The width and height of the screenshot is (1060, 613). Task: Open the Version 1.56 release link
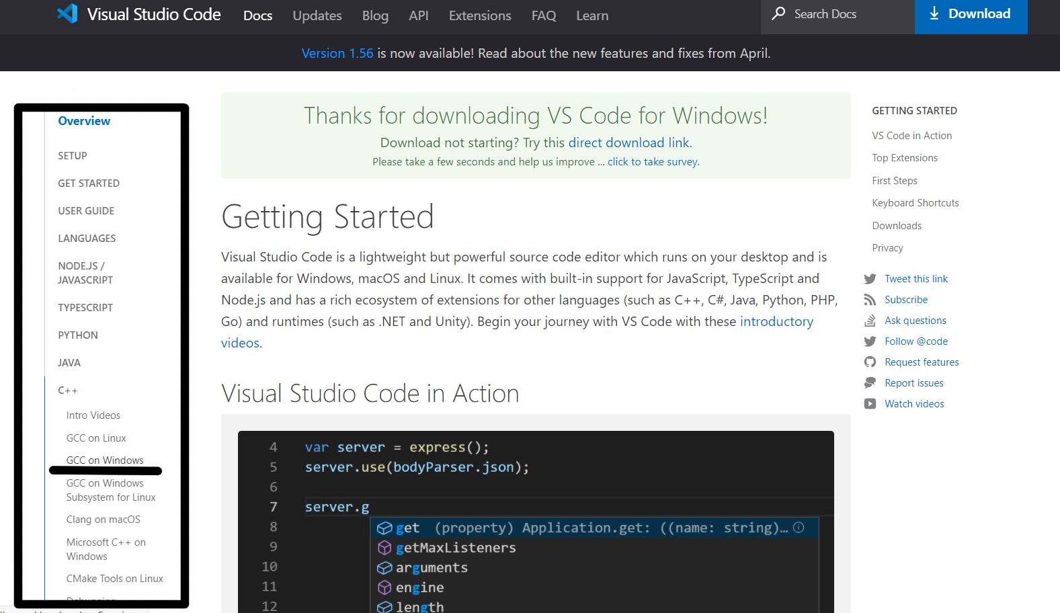337,53
